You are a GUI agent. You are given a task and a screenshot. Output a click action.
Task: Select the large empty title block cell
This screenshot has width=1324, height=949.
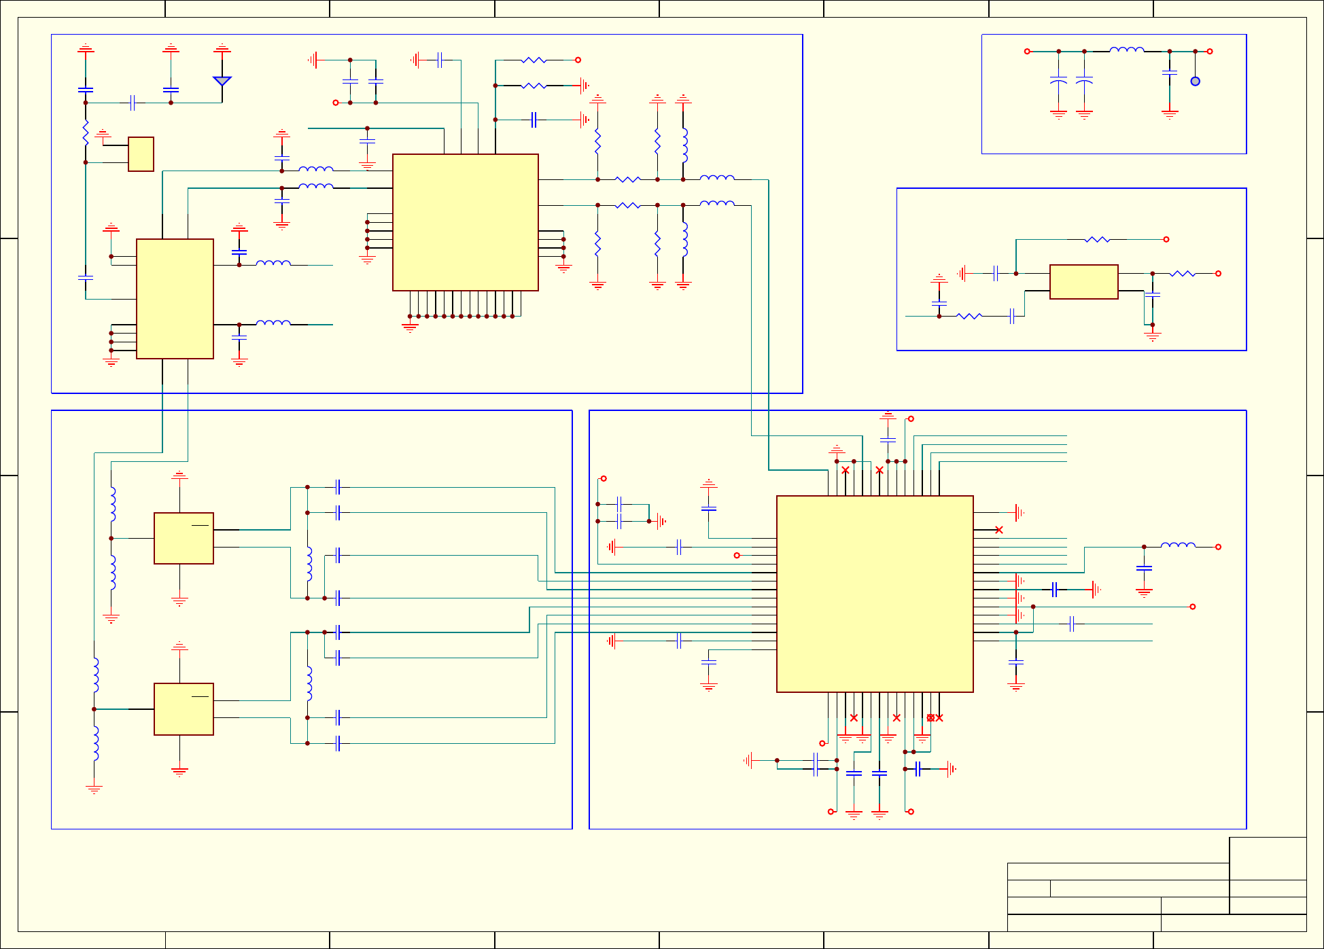click(1268, 858)
